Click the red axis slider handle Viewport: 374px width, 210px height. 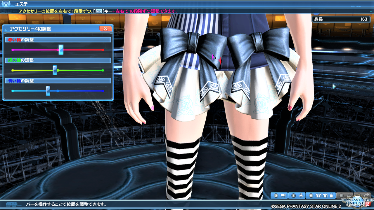tap(61, 50)
